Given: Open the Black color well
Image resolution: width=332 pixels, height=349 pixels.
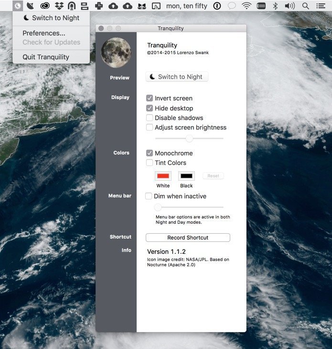Looking at the screenshot, I should point(186,176).
